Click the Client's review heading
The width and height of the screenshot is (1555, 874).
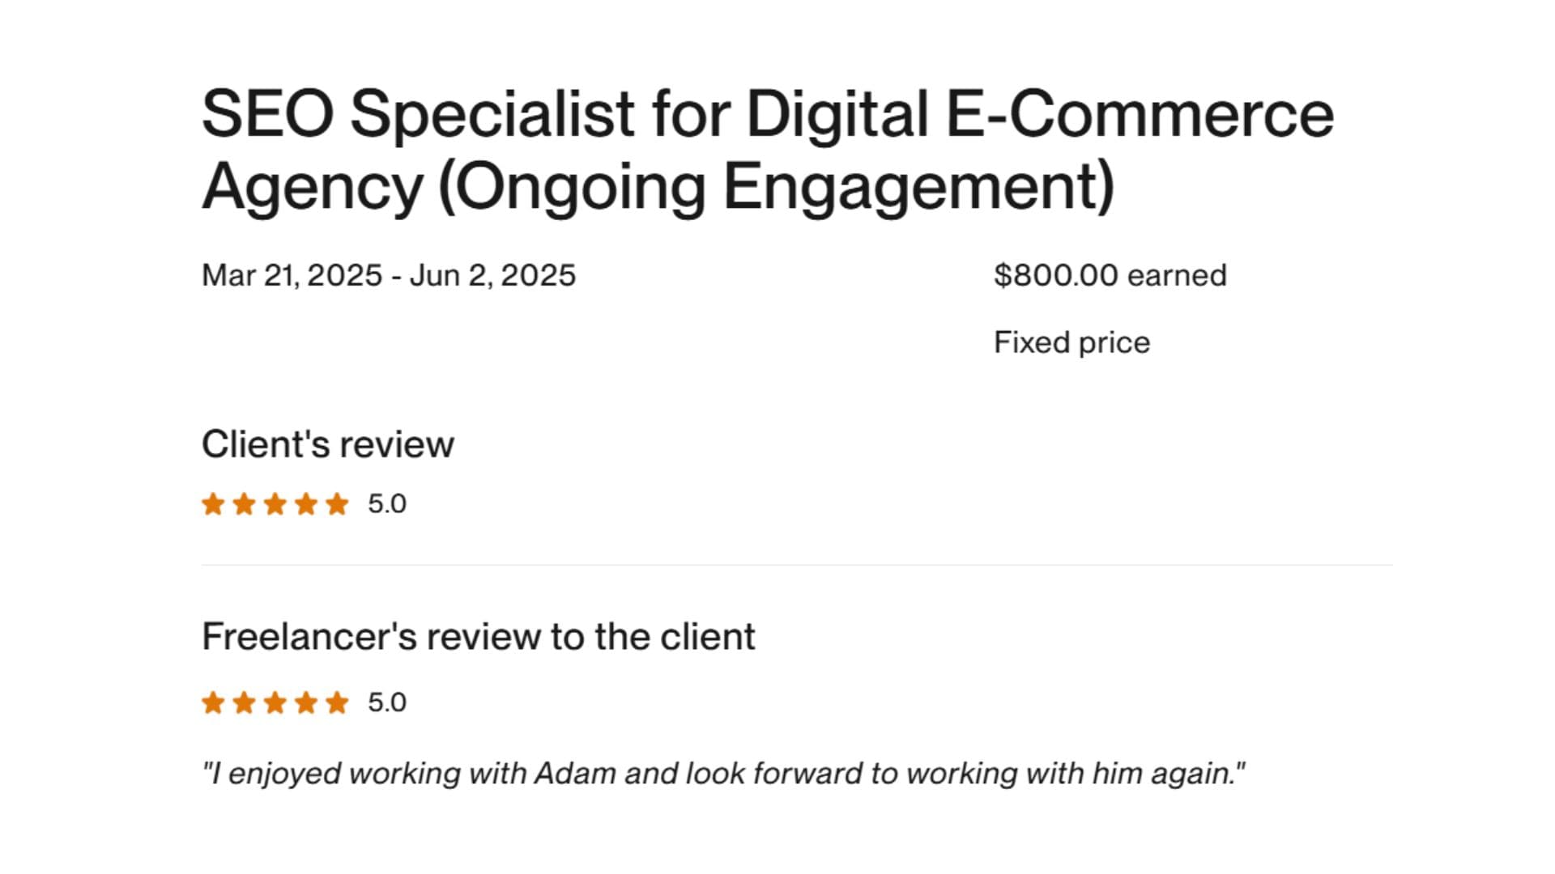tap(328, 444)
